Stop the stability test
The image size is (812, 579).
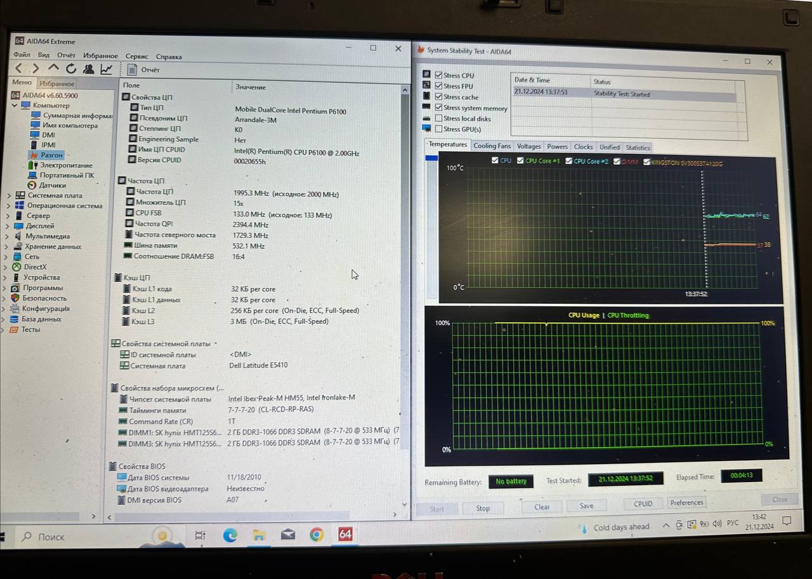(x=483, y=508)
